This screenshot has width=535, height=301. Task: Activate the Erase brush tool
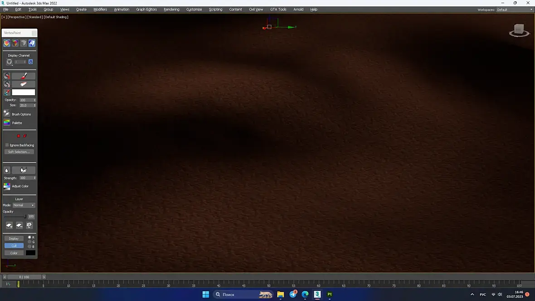24,84
